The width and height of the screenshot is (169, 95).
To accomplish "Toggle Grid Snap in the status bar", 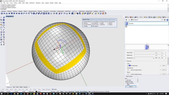I will pyautogui.click(x=53, y=92).
